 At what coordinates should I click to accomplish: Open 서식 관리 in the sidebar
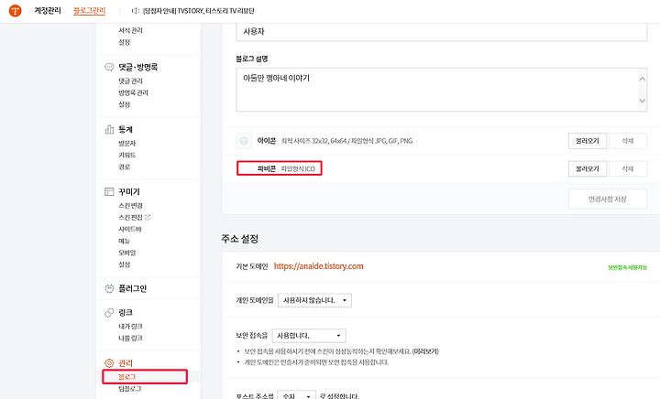pyautogui.click(x=130, y=30)
